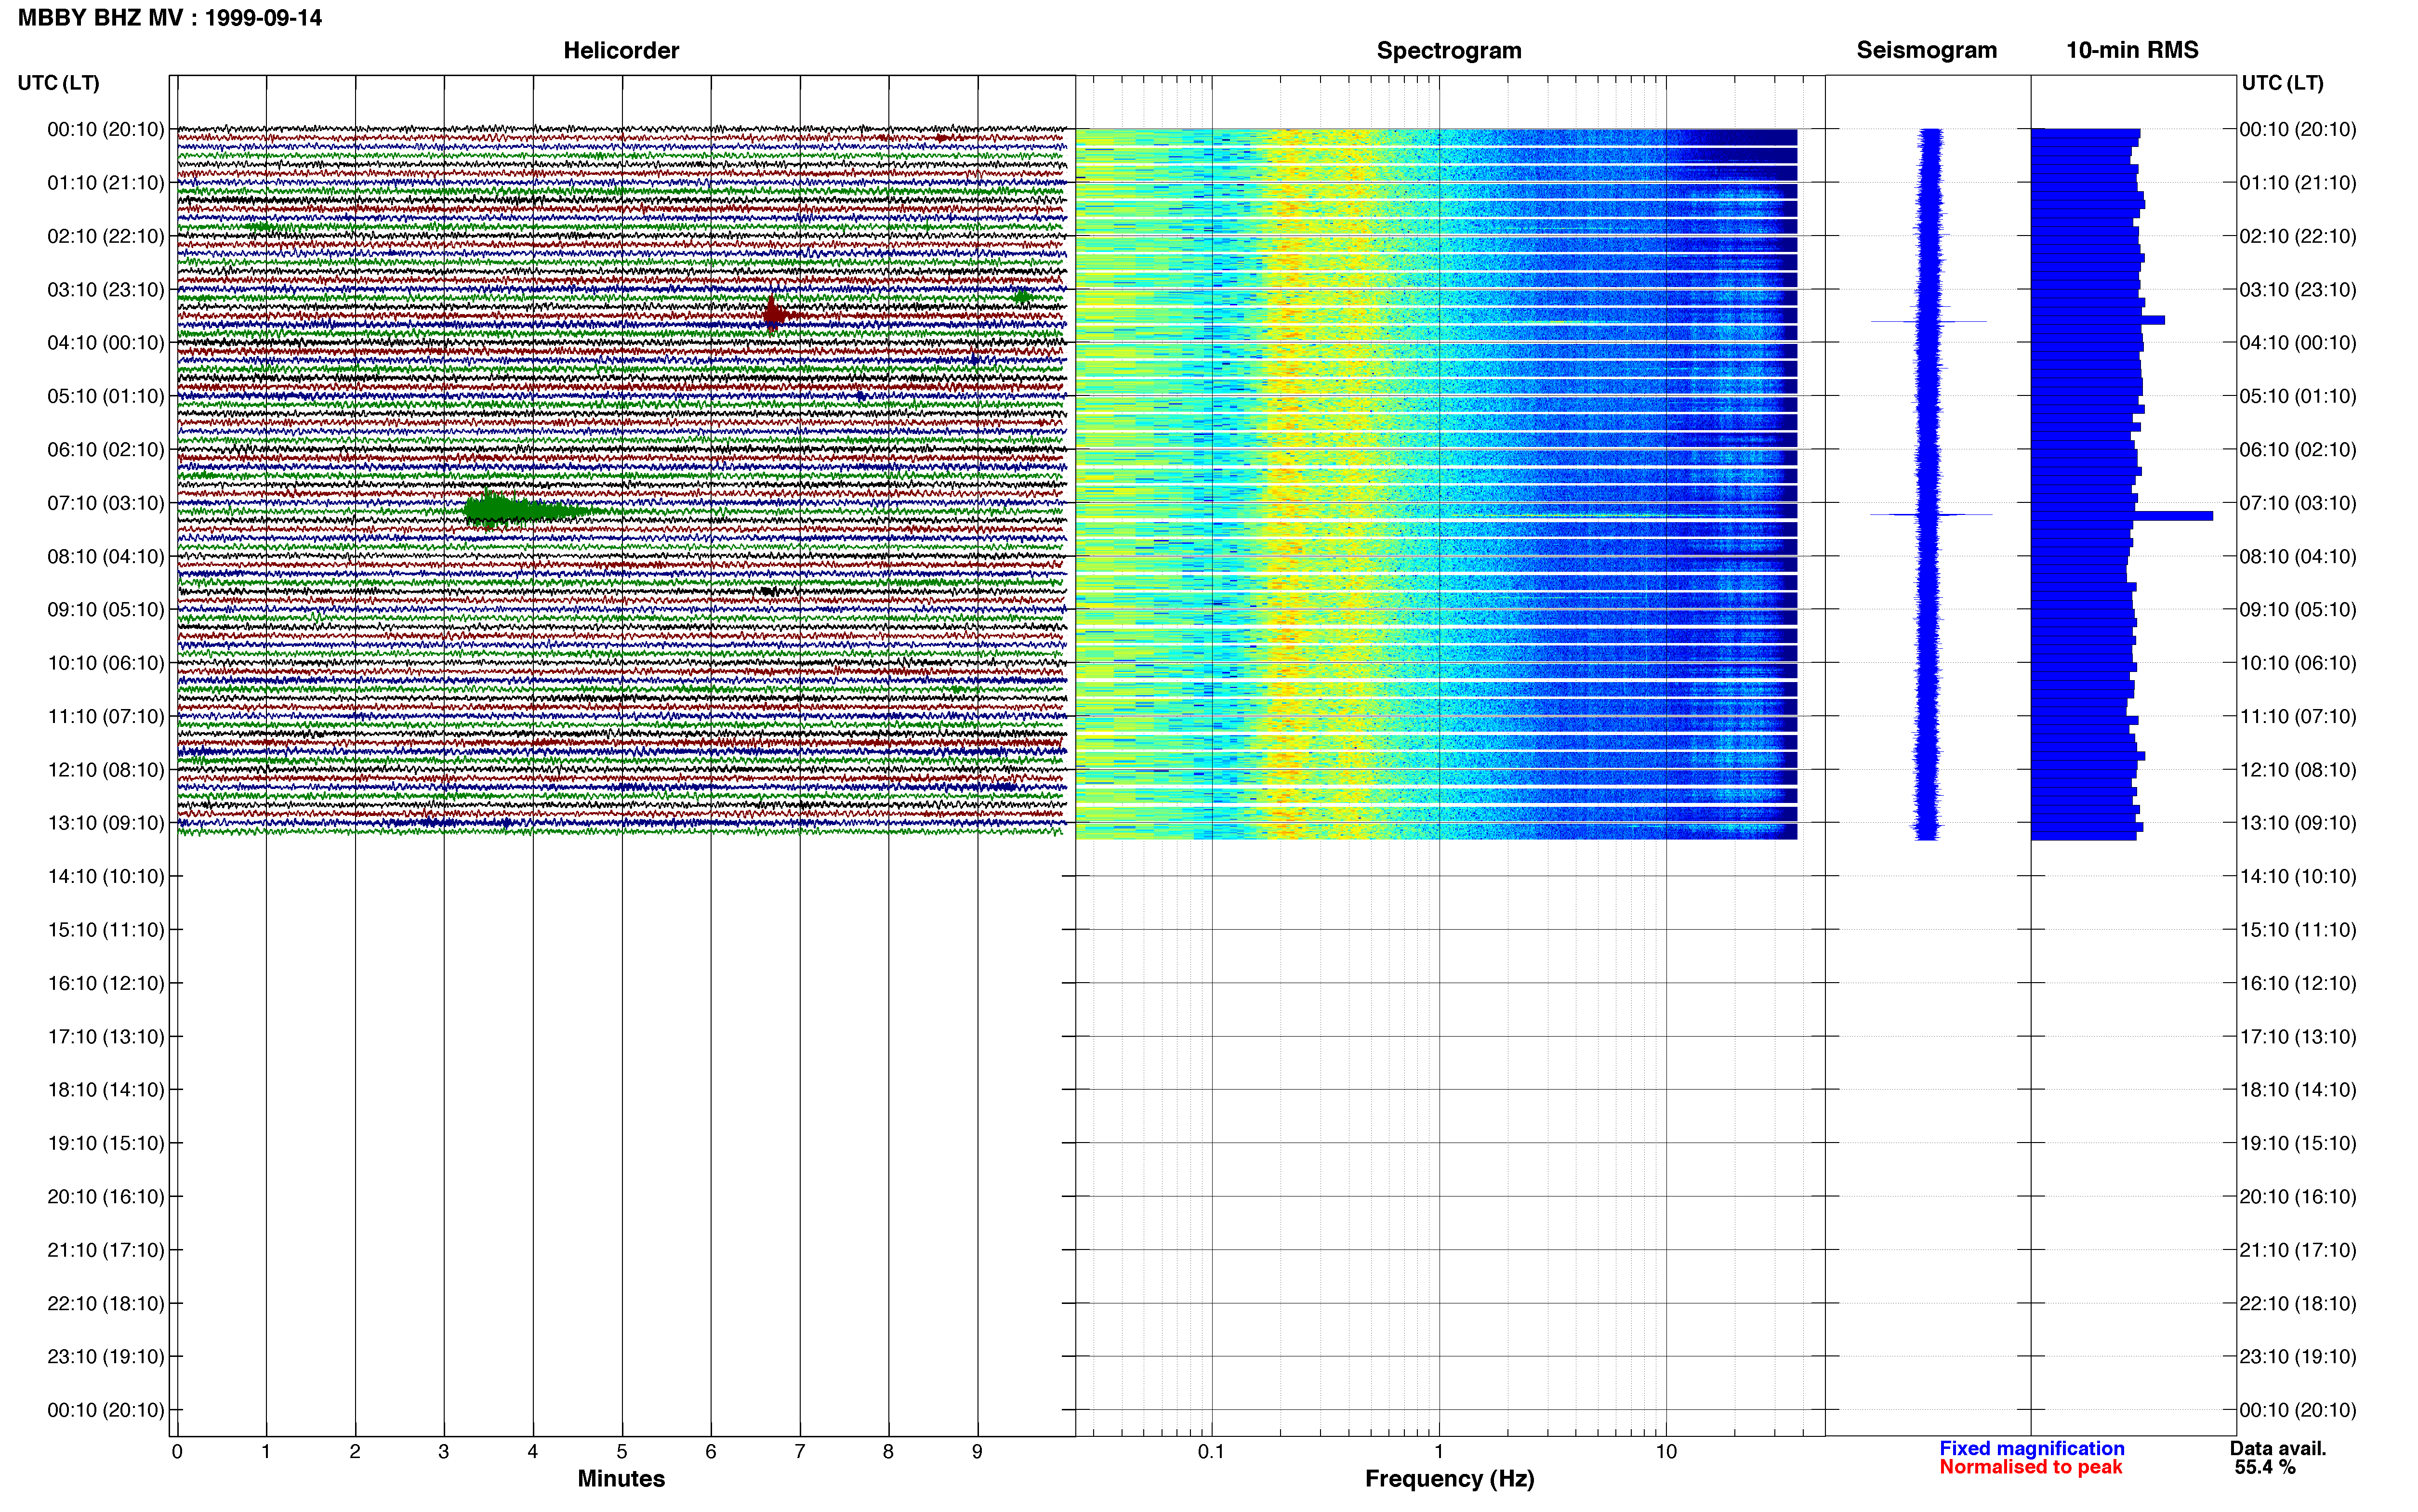2418x1512 pixels.
Task: Click the 'Minutes' axis label
Action: tap(621, 1479)
